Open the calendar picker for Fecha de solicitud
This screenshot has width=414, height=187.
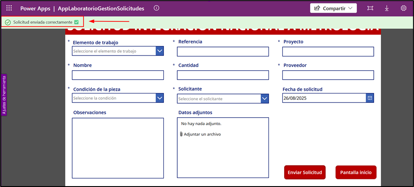point(370,98)
